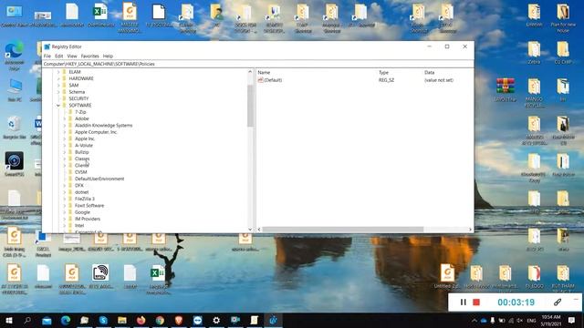Image resolution: width=584 pixels, height=328 pixels.
Task: Open TeamViewer from taskbar
Action: tap(197, 320)
